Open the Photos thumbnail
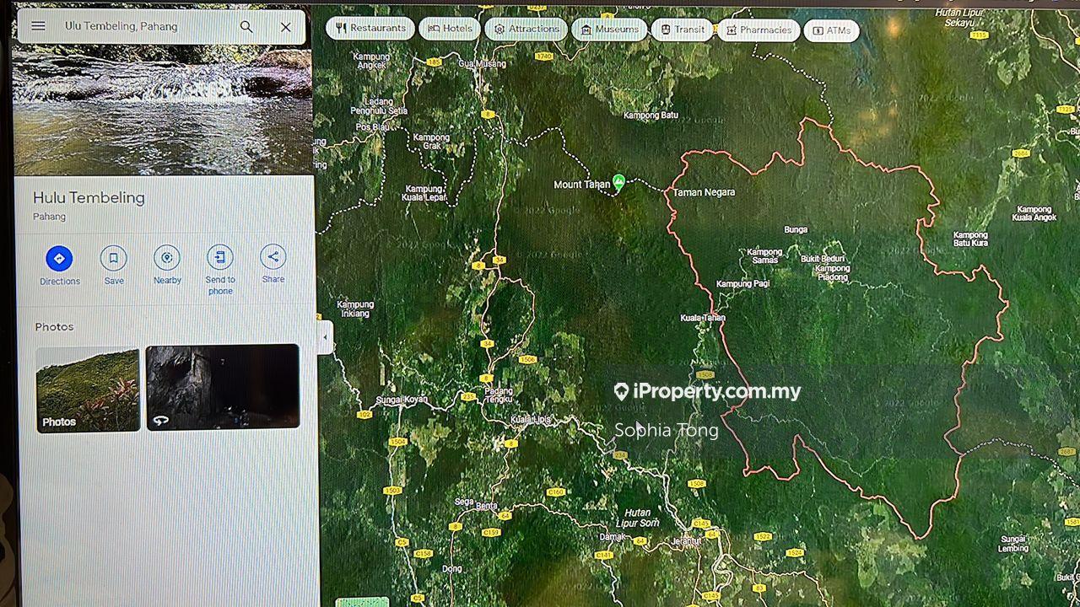Image resolution: width=1080 pixels, height=607 pixels. click(88, 389)
